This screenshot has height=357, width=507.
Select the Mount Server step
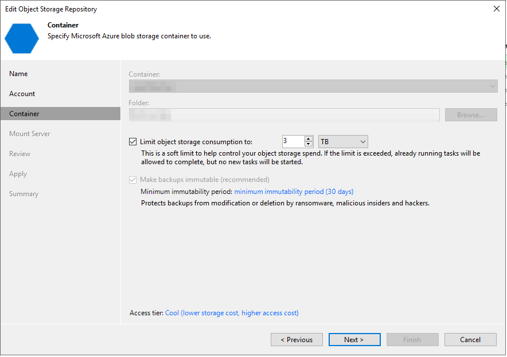(x=30, y=134)
